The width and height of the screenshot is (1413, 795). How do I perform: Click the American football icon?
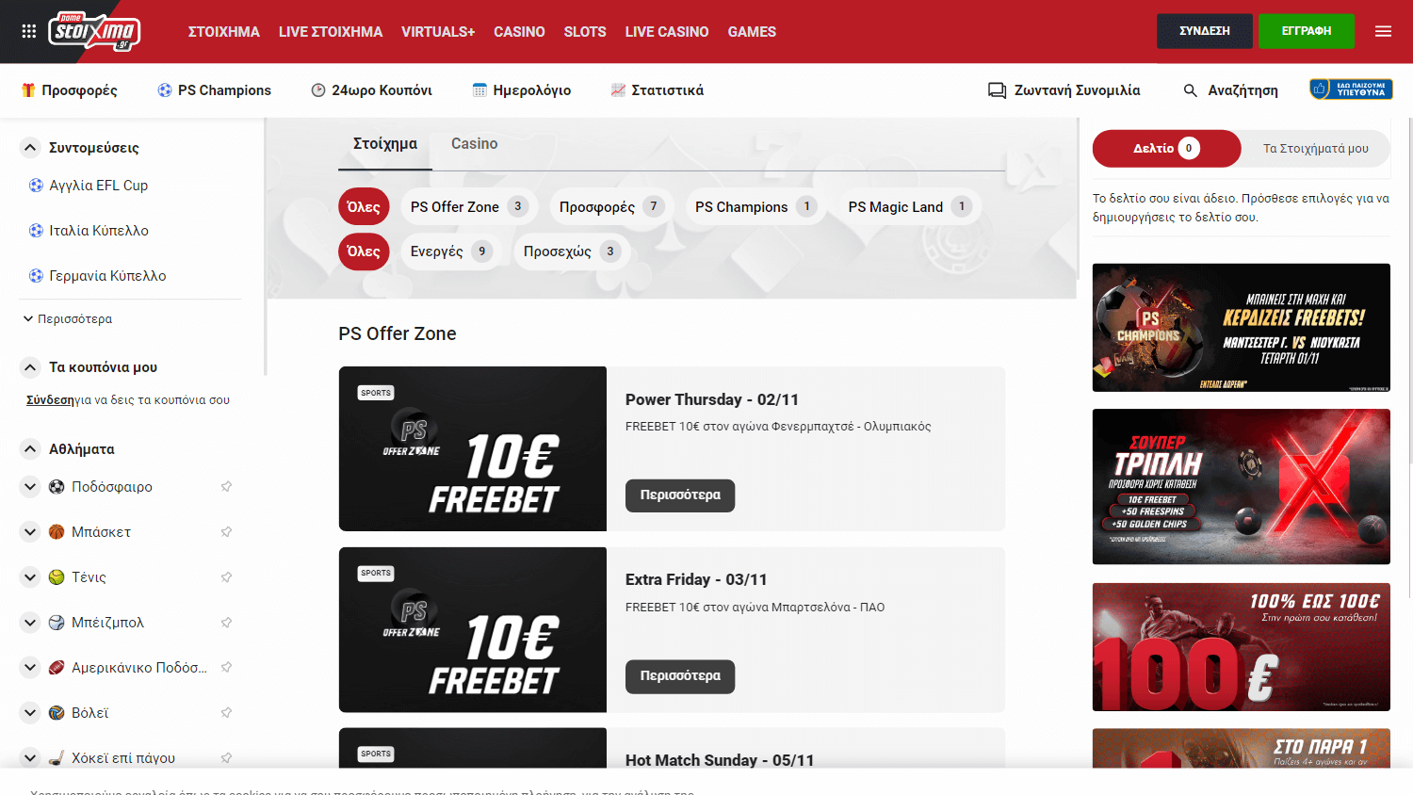tap(57, 668)
